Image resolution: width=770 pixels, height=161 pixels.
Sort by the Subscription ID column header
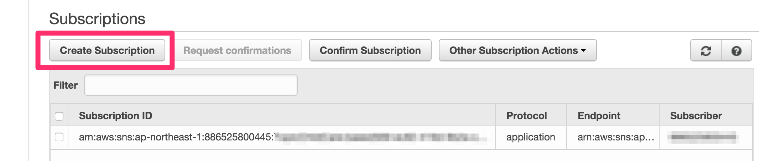(x=115, y=116)
